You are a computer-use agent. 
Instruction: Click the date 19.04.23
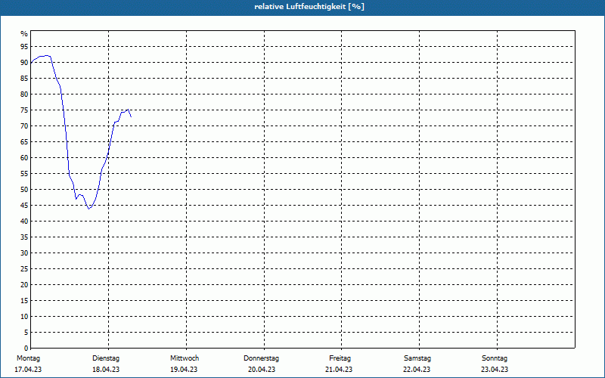pos(184,370)
